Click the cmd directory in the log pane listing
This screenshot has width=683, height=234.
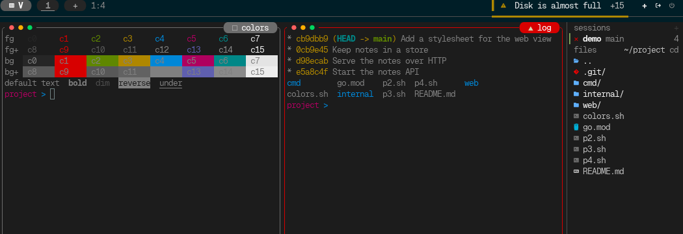tap(294, 83)
